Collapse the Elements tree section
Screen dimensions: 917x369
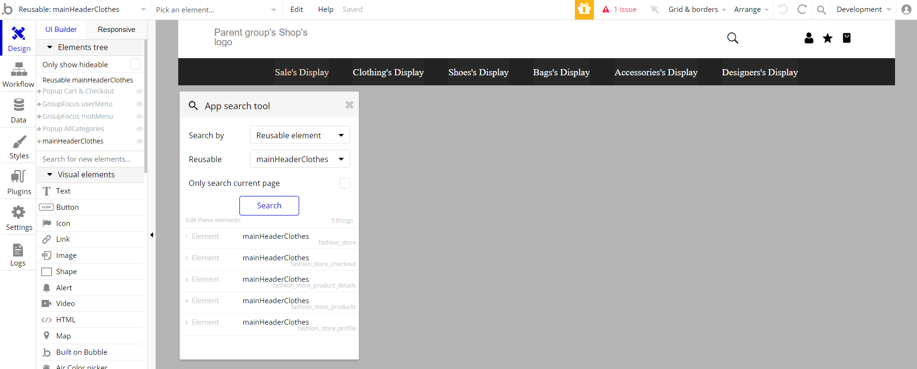(50, 47)
